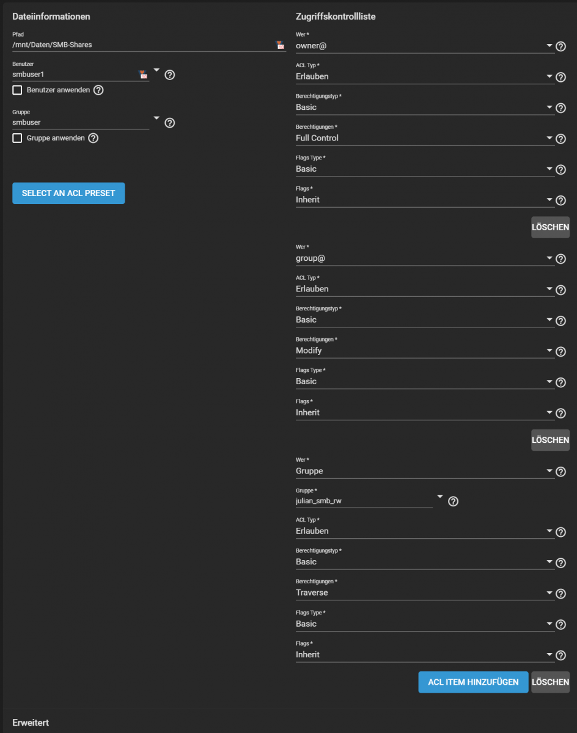Click password manager icon in Pfad field
Viewport: 577px width, 733px height.
pyautogui.click(x=280, y=45)
